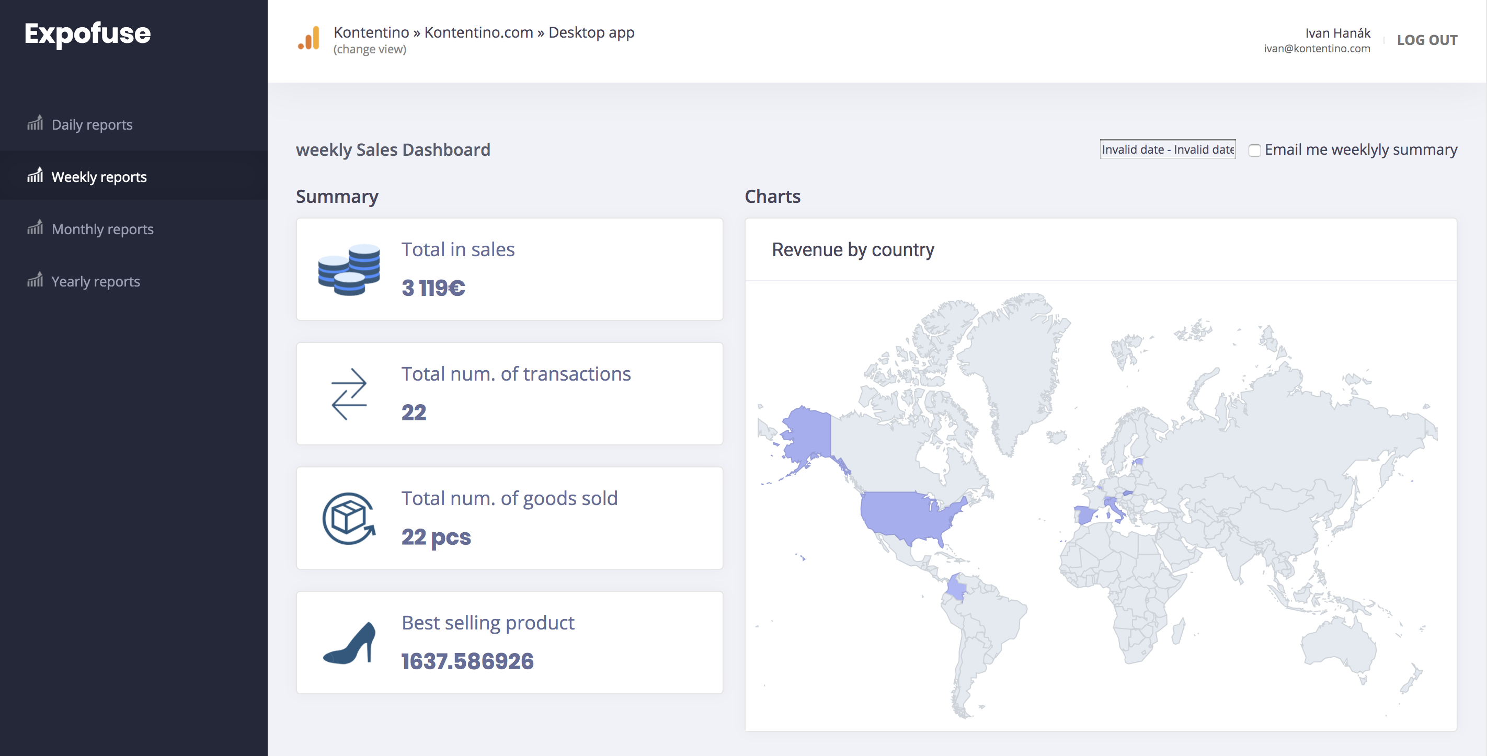Image resolution: width=1487 pixels, height=756 pixels.
Task: Go to Monthly reports
Action: click(102, 229)
